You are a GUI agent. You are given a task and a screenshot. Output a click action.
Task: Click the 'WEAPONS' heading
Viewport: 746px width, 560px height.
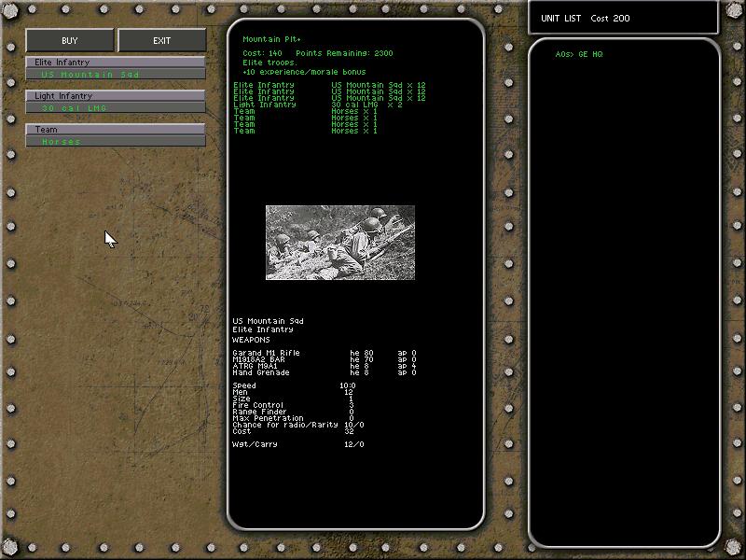pos(251,340)
